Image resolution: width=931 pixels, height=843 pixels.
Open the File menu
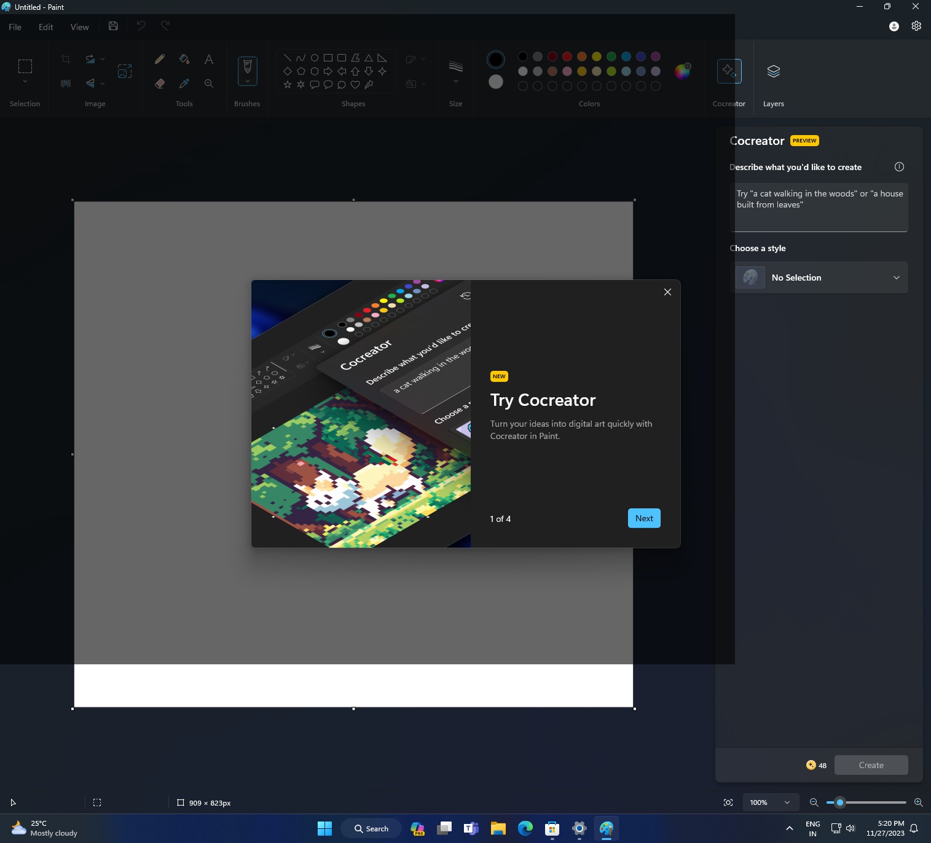click(14, 26)
